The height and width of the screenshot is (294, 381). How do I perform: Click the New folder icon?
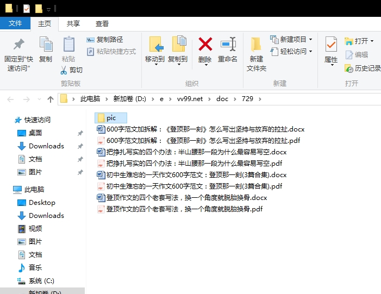click(x=256, y=45)
